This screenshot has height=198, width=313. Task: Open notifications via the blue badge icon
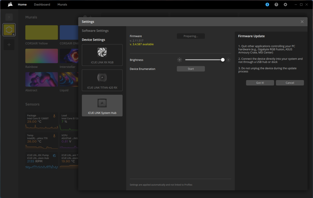pyautogui.click(x=267, y=4)
